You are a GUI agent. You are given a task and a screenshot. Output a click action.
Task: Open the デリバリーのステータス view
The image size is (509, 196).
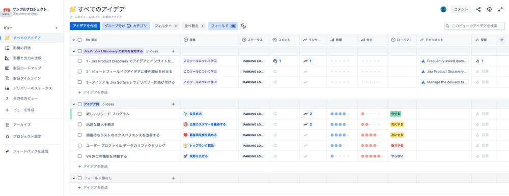(32, 88)
